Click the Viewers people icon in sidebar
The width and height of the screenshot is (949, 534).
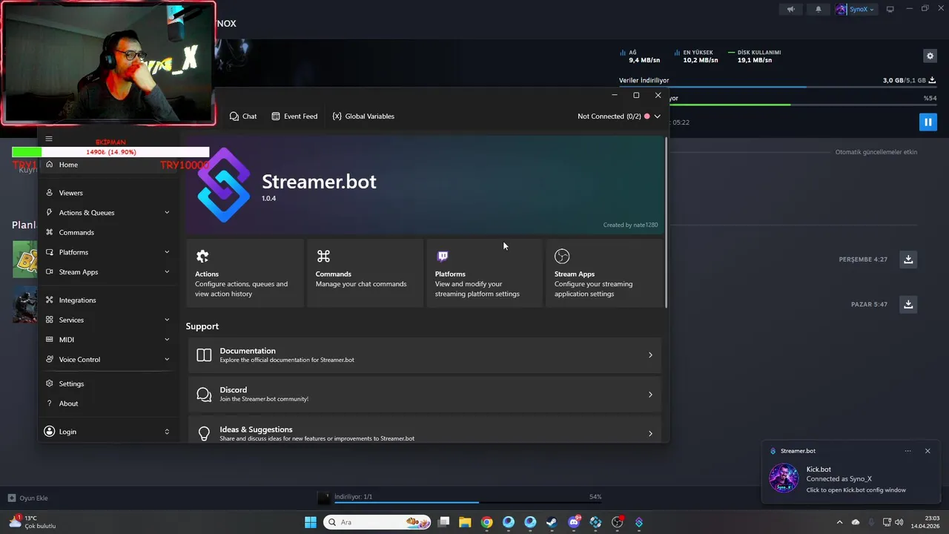coord(50,193)
